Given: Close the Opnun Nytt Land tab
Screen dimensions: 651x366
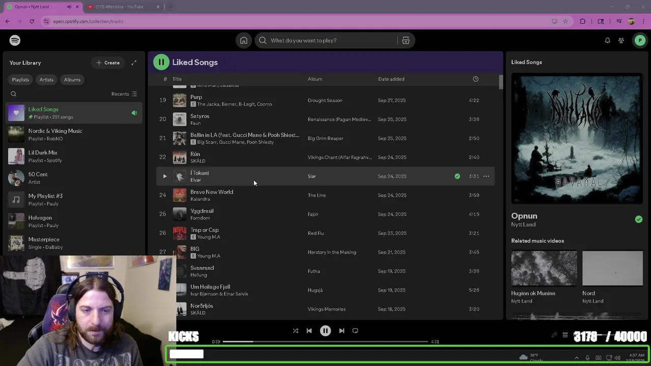Looking at the screenshot, I should tap(77, 7).
